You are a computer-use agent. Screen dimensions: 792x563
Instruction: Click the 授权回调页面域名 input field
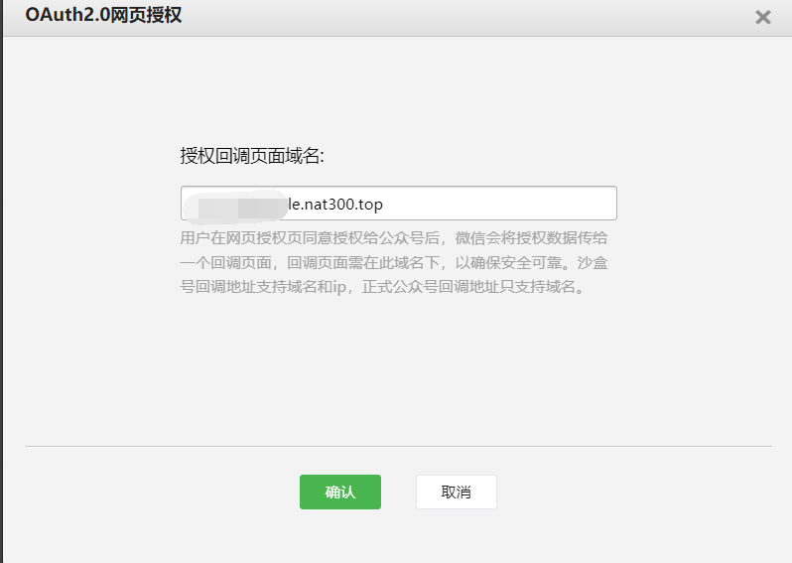(399, 204)
